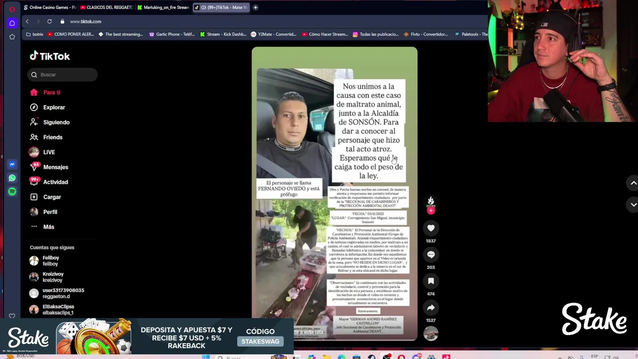
Task: Open the LIVE section
Action: (42, 152)
